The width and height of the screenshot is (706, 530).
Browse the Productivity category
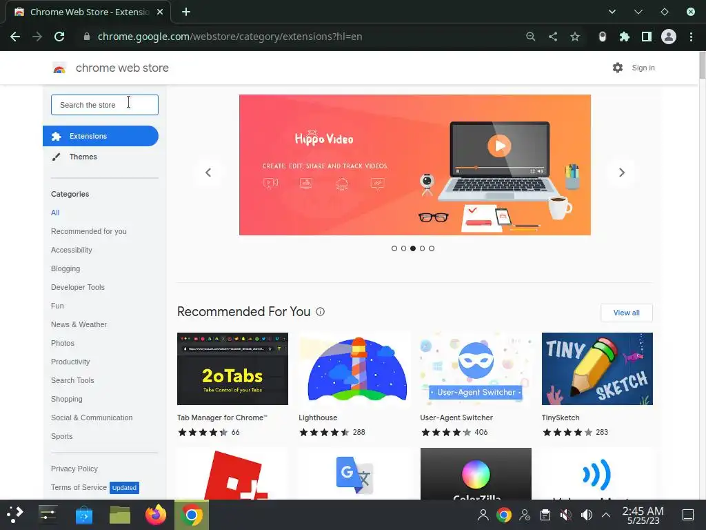[x=70, y=362]
